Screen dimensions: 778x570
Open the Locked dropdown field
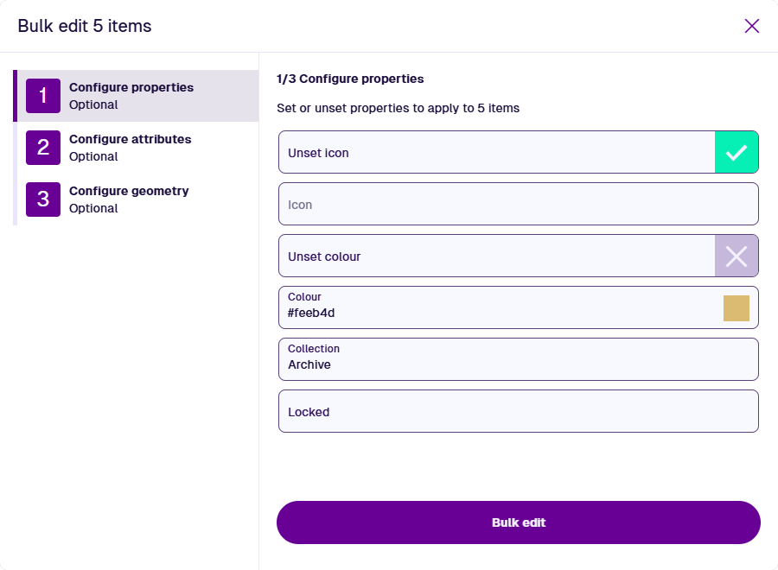click(x=519, y=411)
